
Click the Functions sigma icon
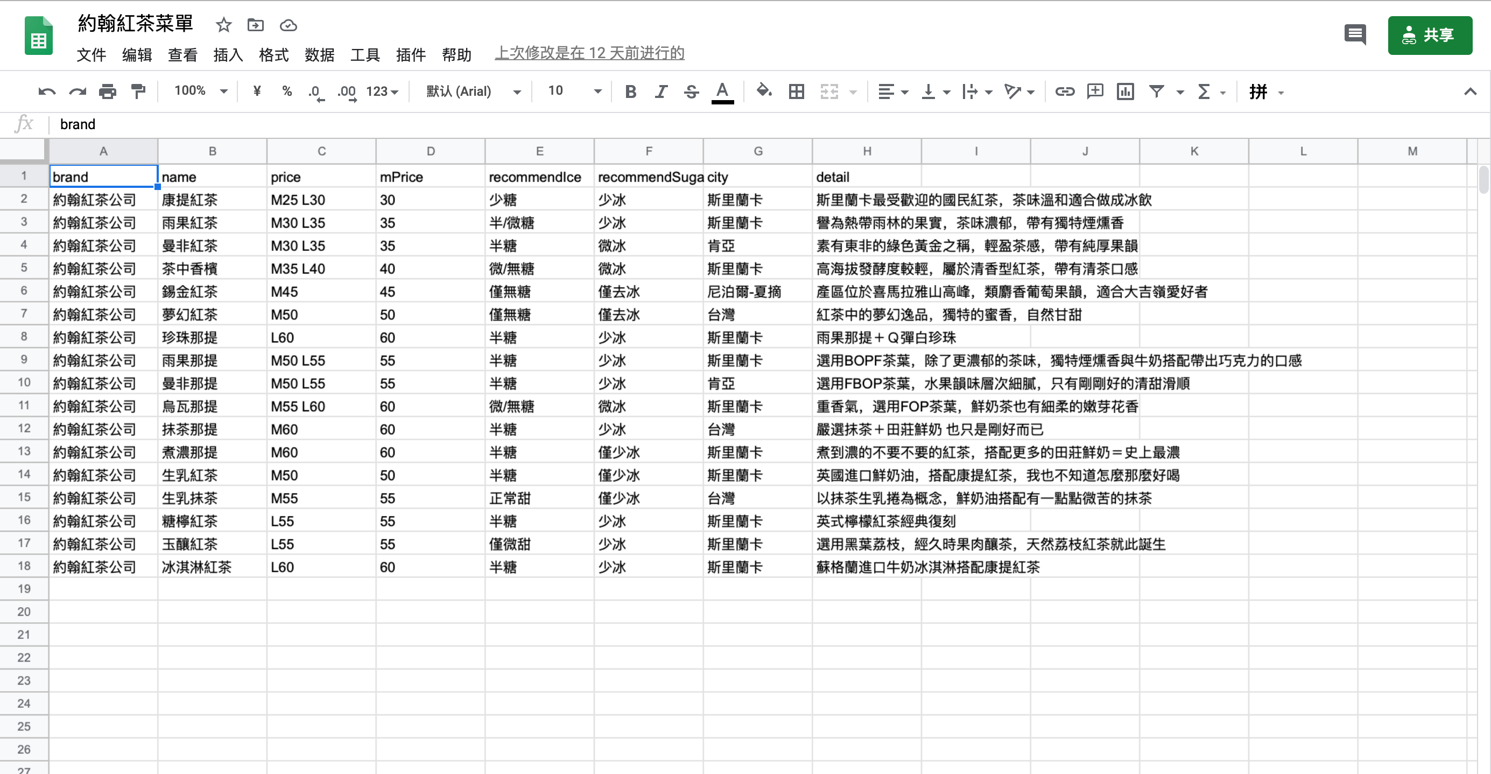click(x=1204, y=92)
